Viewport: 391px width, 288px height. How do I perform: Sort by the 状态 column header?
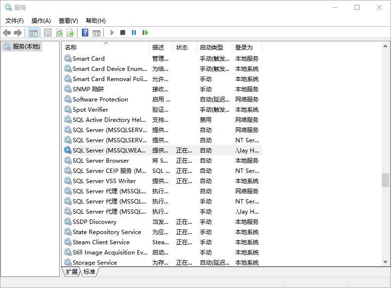(x=185, y=47)
